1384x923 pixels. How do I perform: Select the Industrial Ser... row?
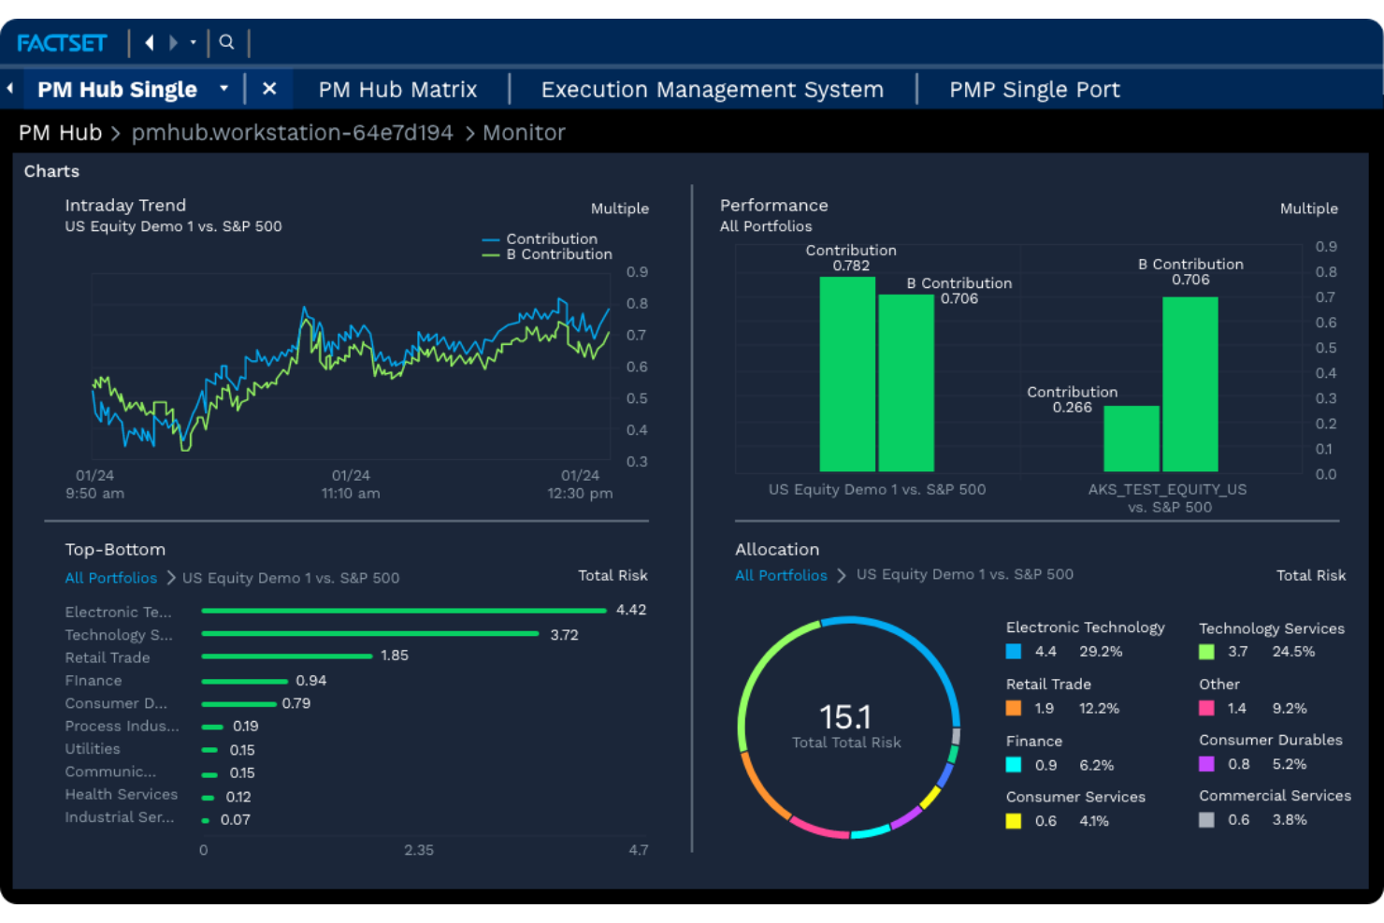click(157, 818)
